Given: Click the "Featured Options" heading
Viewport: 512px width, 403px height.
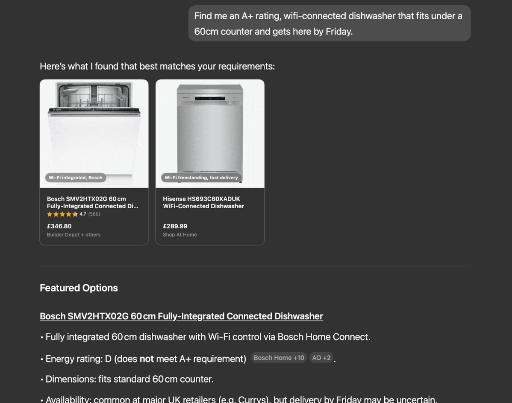Looking at the screenshot, I should (x=79, y=288).
